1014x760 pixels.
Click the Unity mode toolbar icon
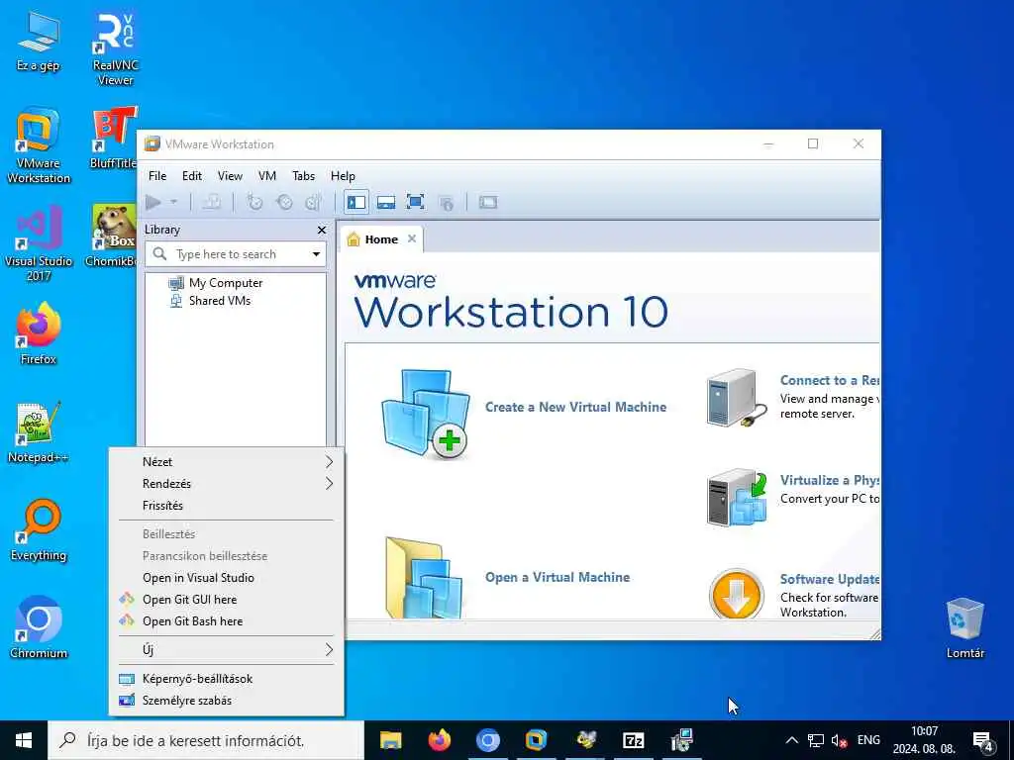click(446, 203)
